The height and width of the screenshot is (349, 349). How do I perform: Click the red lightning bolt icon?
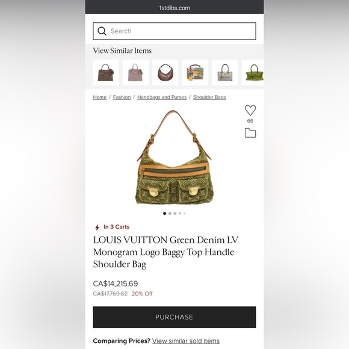coord(97,227)
